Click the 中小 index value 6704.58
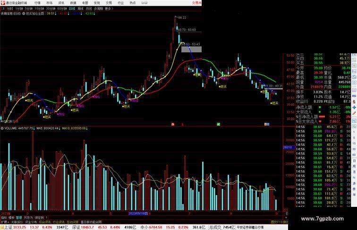357x230 pixels. (156, 227)
